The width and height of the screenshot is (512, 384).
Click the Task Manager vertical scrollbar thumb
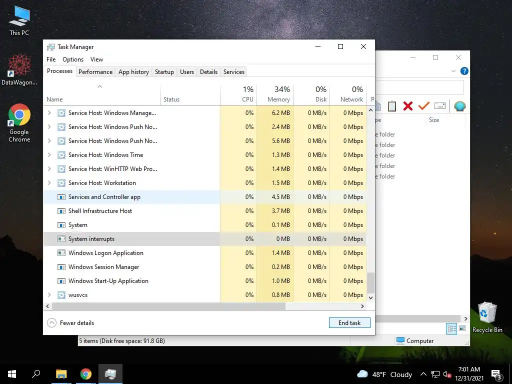(x=370, y=283)
